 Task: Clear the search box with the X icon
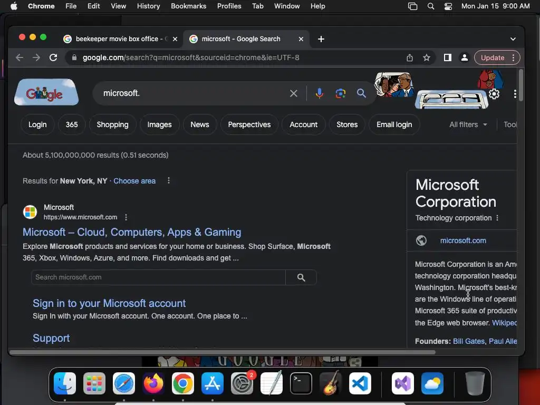(293, 93)
